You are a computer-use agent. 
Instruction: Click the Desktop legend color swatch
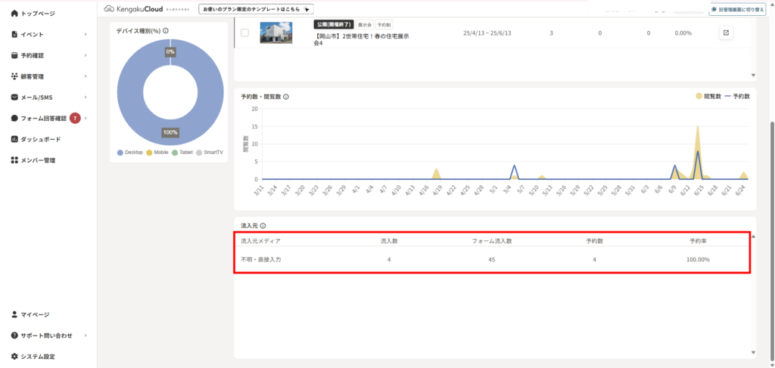pyautogui.click(x=120, y=153)
